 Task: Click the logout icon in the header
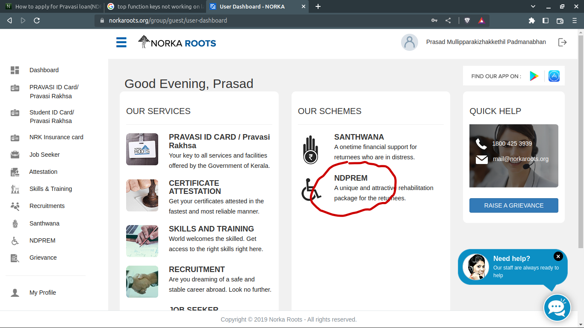point(563,42)
